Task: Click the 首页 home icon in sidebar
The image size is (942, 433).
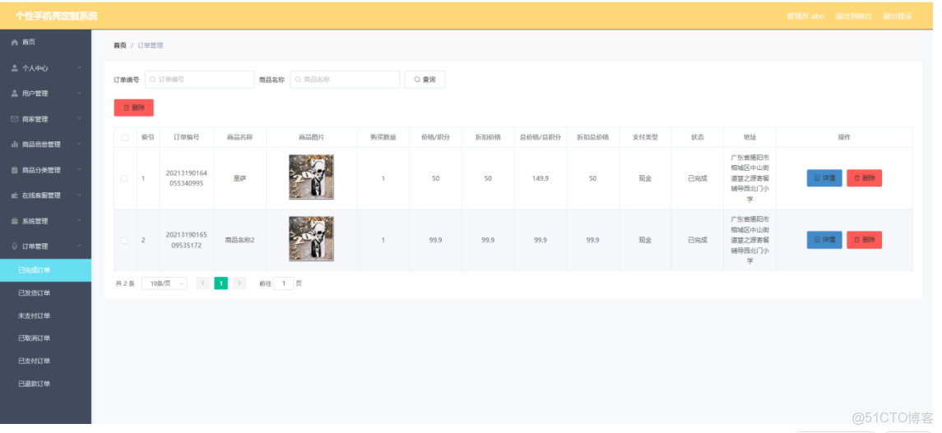Action: 15,42
